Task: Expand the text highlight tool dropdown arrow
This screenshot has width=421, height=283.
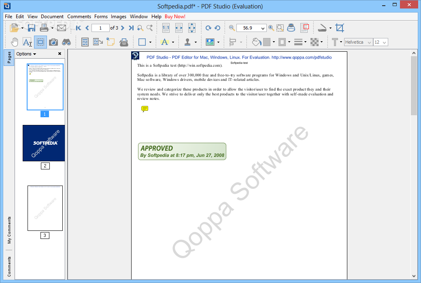Action: pyautogui.click(x=173, y=42)
